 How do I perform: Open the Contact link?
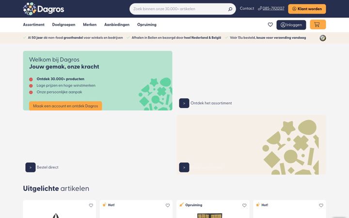click(247, 8)
